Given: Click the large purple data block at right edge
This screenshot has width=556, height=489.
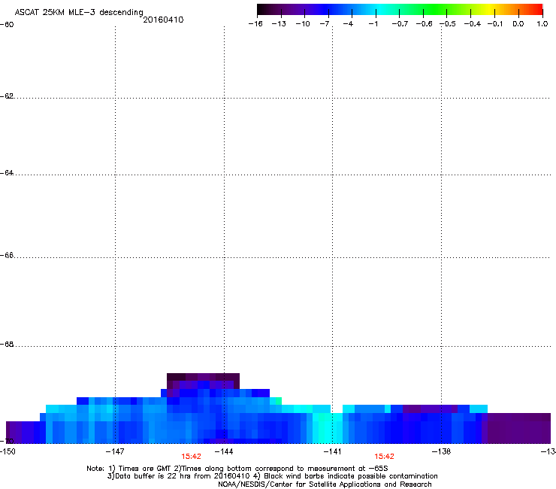Looking at the screenshot, I should [x=519, y=428].
